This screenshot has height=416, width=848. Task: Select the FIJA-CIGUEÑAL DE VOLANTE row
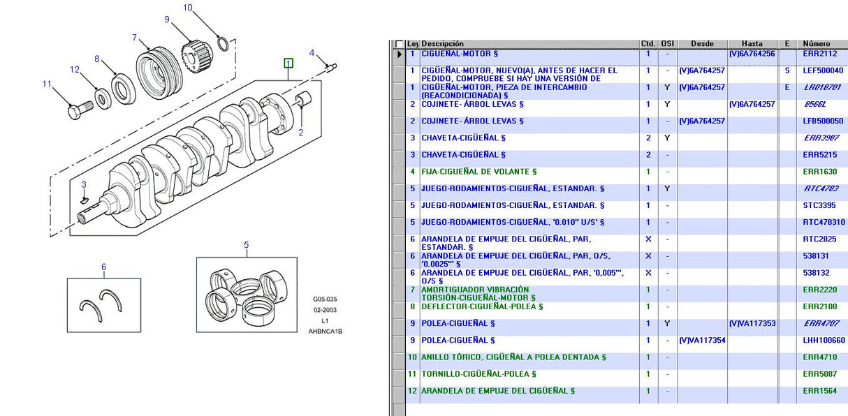coord(478,172)
